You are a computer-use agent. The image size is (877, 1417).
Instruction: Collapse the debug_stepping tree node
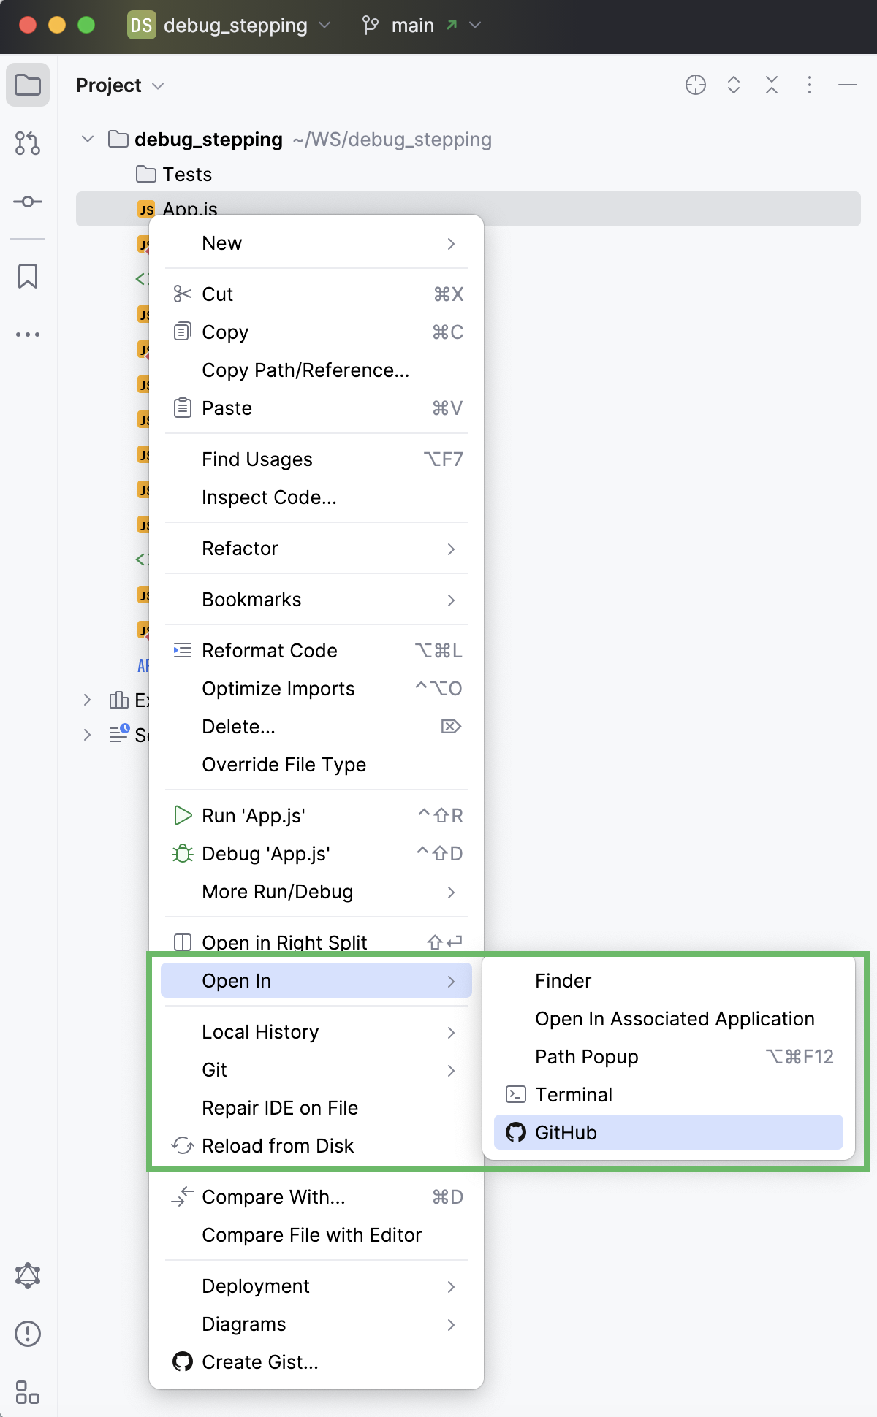86,139
